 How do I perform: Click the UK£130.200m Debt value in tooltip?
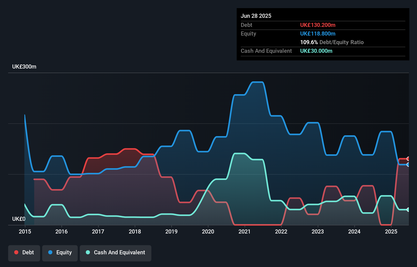coord(318,25)
